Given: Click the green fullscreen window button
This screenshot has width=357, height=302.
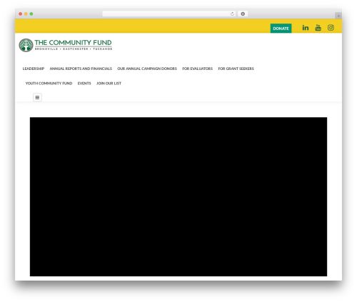Looking at the screenshot, I should [31, 14].
